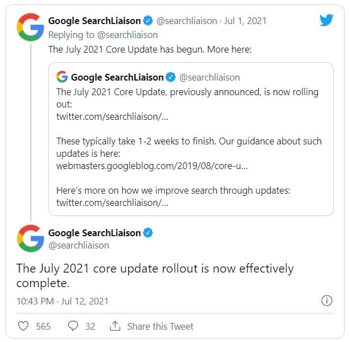Open replies with speech bubble icon
The height and width of the screenshot is (342, 349).
tap(73, 326)
